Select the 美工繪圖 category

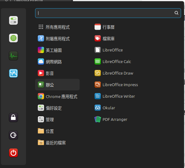click(x=57, y=50)
